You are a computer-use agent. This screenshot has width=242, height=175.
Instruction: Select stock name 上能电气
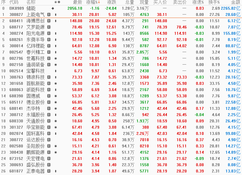(36, 15)
